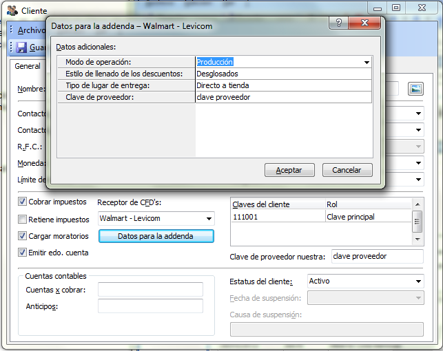Select the Directo a tienda value cell

(284, 85)
